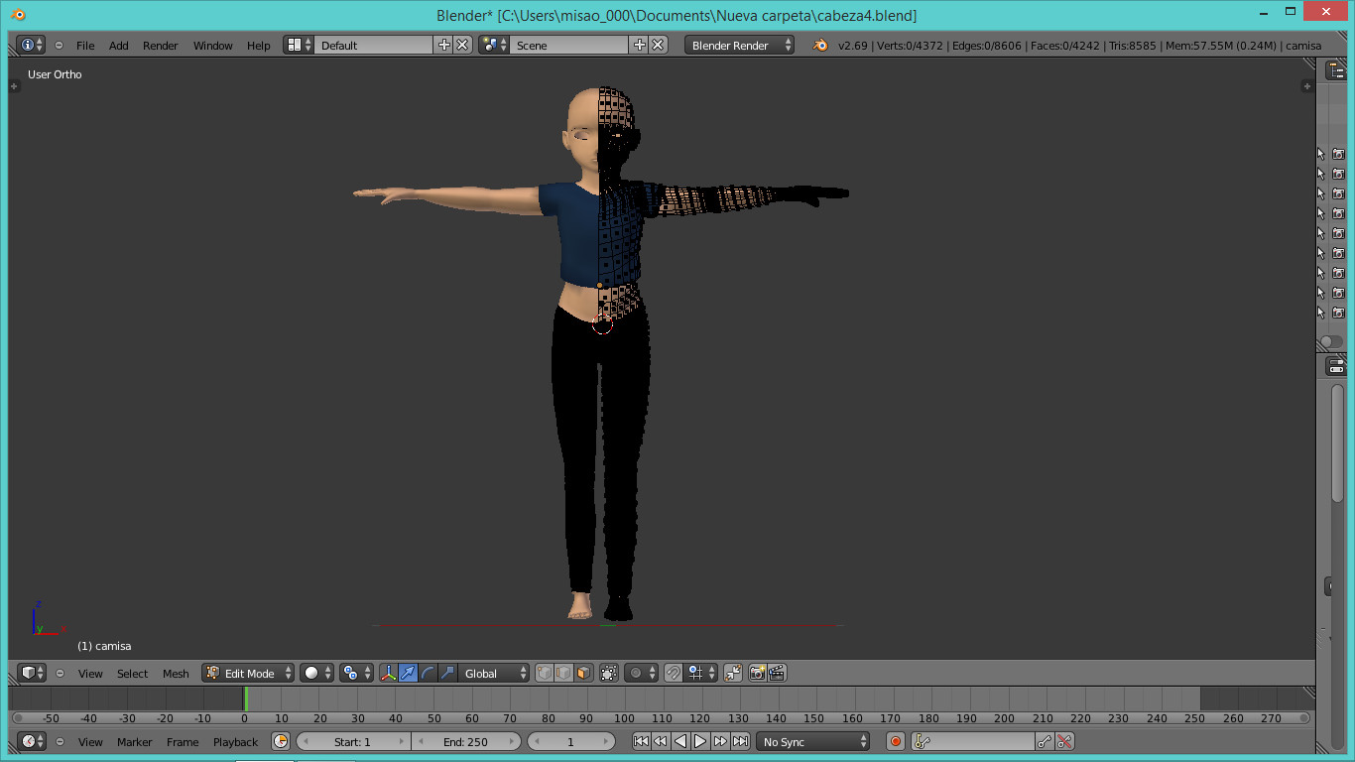Click the delete keyframe icon

tap(1064, 741)
